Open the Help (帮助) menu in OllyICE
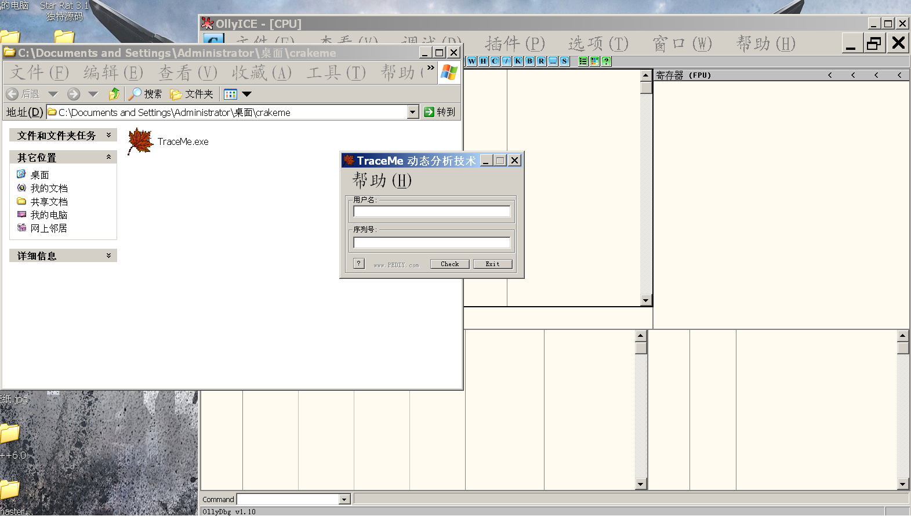 (766, 43)
